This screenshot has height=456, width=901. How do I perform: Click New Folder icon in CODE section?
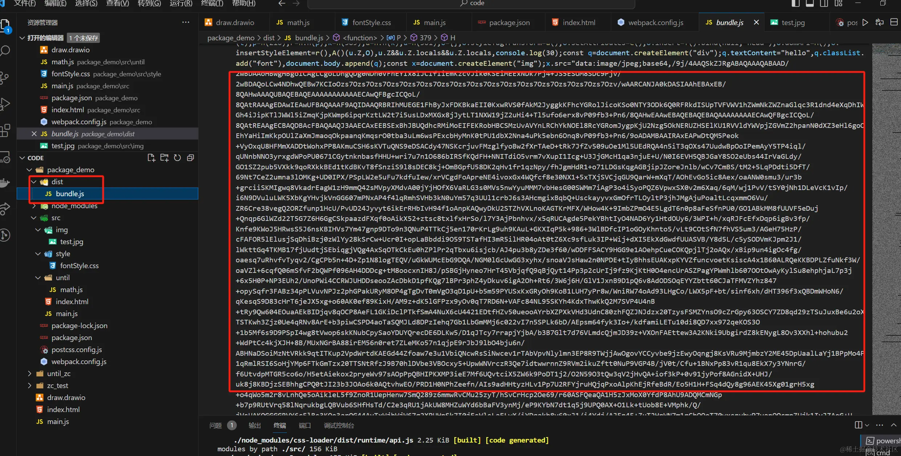click(164, 158)
